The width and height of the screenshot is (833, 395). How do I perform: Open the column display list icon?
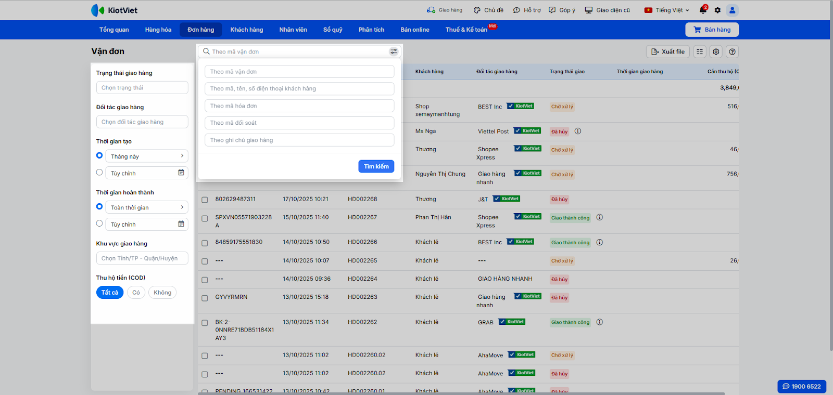(700, 51)
